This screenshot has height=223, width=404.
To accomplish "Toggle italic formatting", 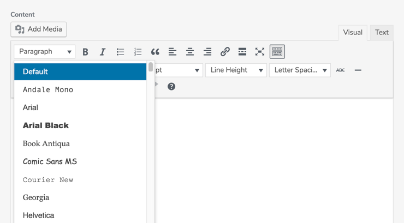I will click(103, 52).
